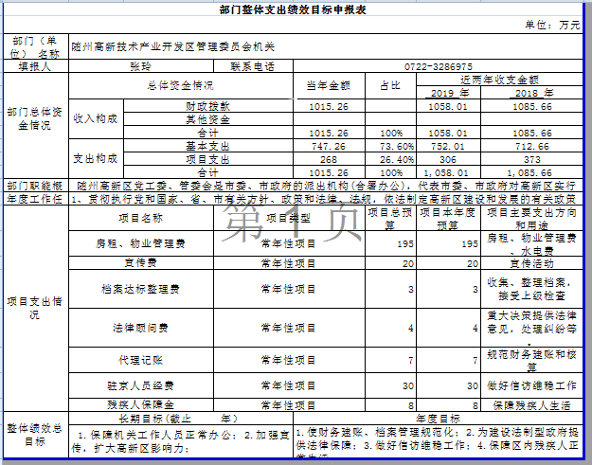
Task: Select 基本支出 amount 747.26
Action: point(329,145)
